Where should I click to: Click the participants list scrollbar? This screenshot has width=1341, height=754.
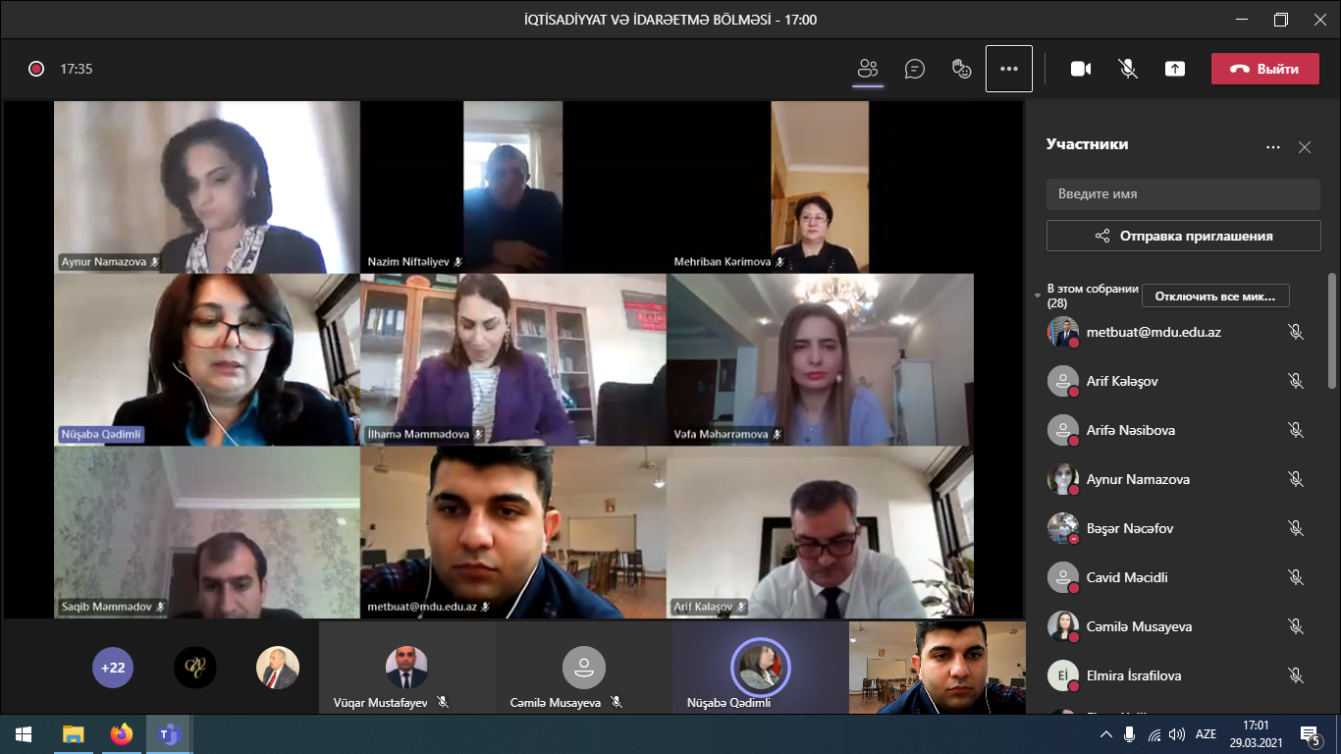pos(1332,330)
